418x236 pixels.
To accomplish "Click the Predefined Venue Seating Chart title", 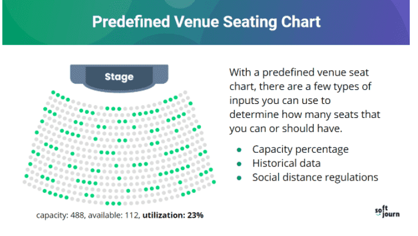I will (206, 22).
